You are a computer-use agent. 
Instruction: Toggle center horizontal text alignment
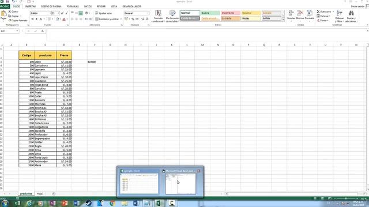pos(77,19)
